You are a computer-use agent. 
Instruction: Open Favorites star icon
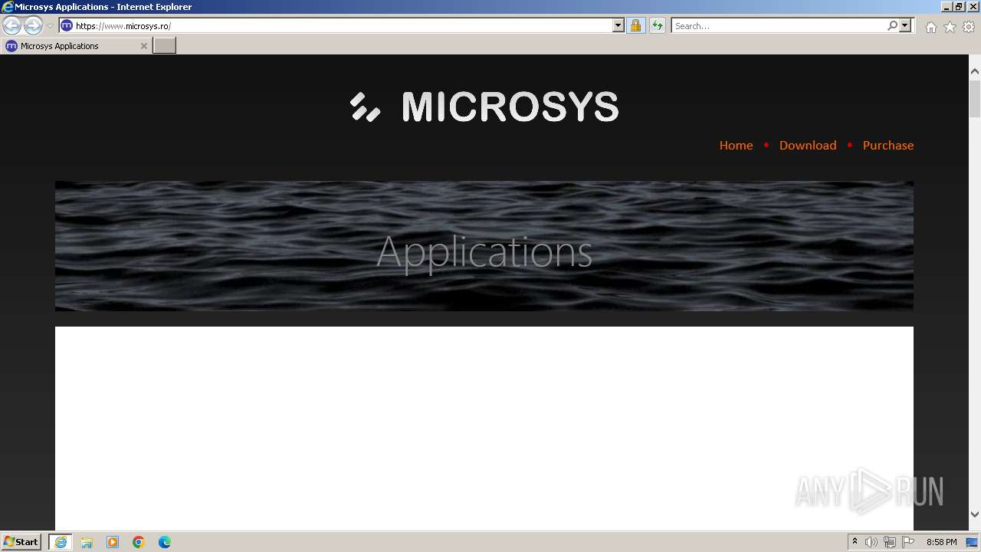coord(950,27)
